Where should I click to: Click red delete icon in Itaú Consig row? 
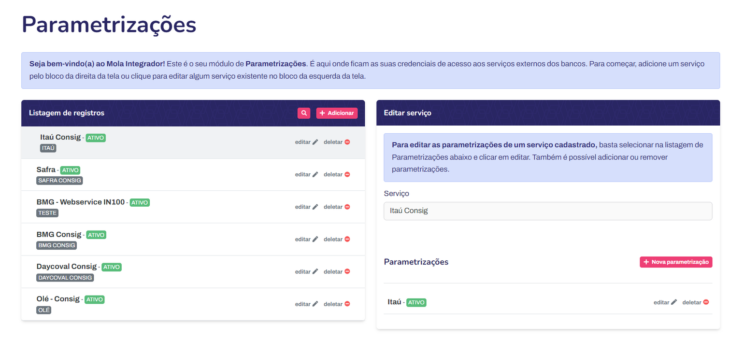pyautogui.click(x=347, y=142)
